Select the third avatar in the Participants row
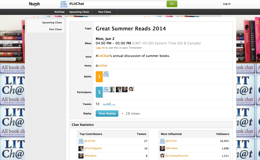 (x=119, y=89)
